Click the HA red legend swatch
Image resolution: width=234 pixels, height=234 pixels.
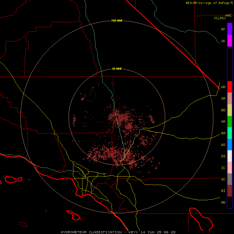[x=230, y=87]
